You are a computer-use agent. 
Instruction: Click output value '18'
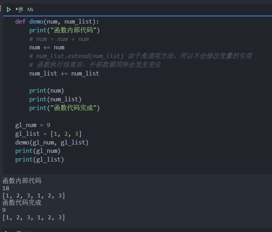(x=6, y=188)
